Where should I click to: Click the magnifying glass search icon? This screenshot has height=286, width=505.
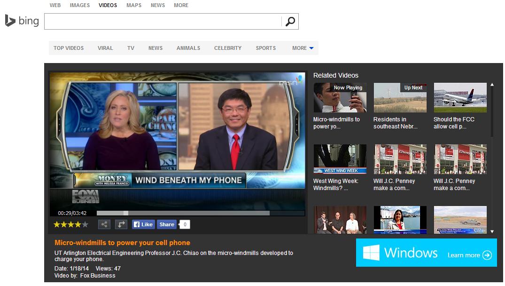click(290, 22)
